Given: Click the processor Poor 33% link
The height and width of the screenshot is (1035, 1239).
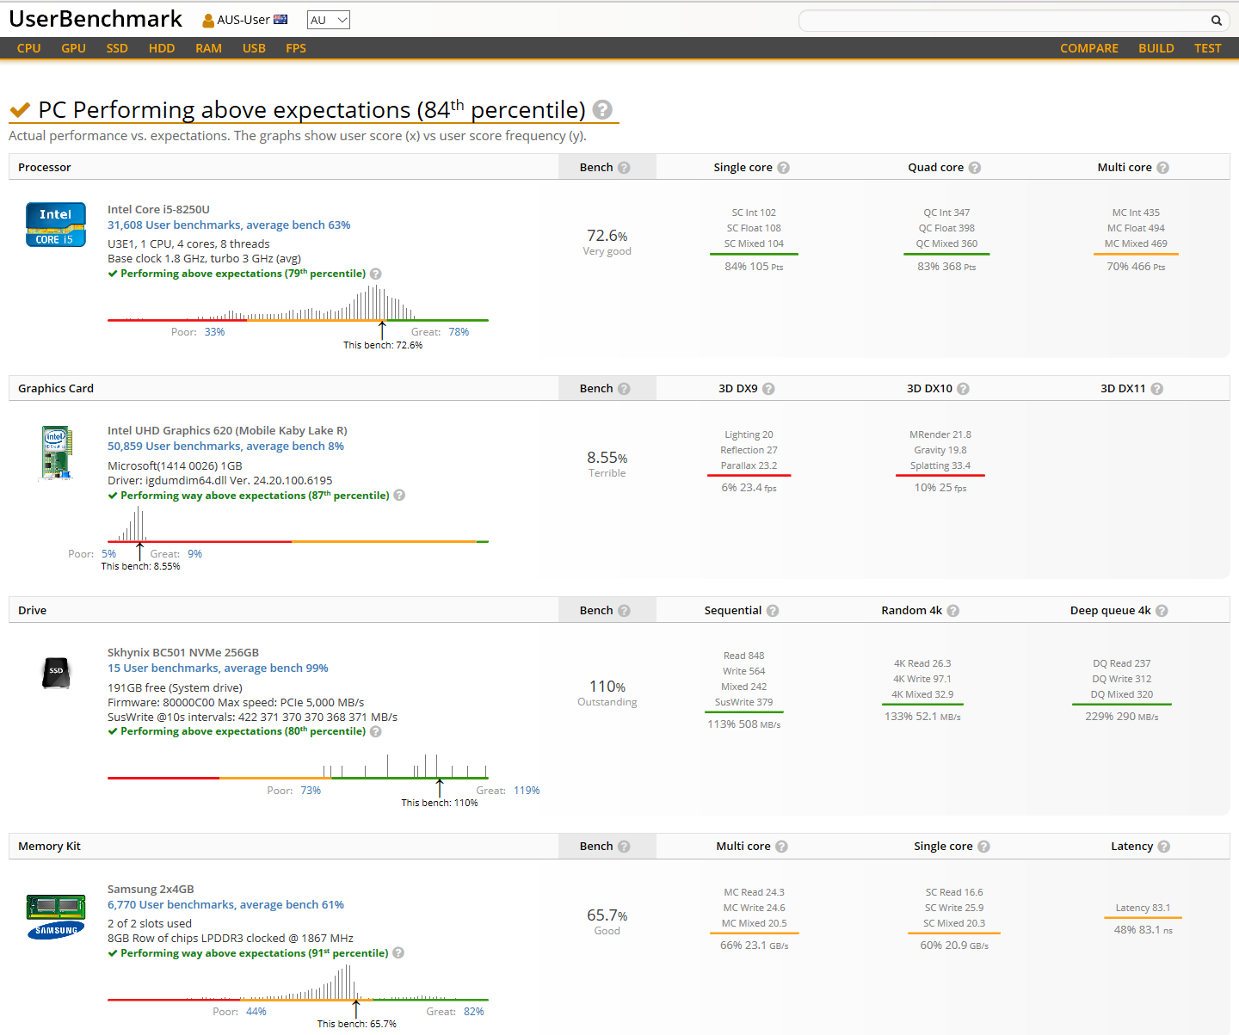Looking at the screenshot, I should (x=214, y=332).
